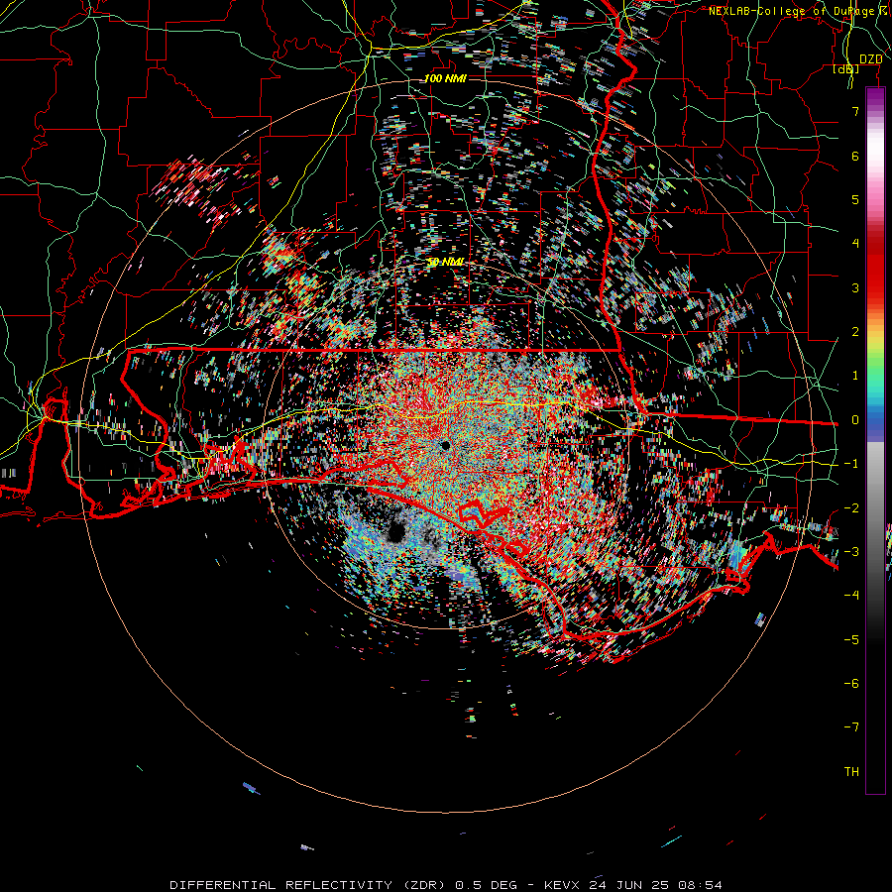Click the "0" value on the scale
This screenshot has height=892, width=892.
[x=855, y=420]
